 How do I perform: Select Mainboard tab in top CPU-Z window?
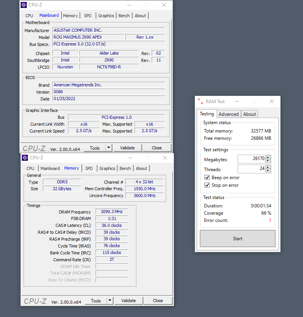coord(49,15)
